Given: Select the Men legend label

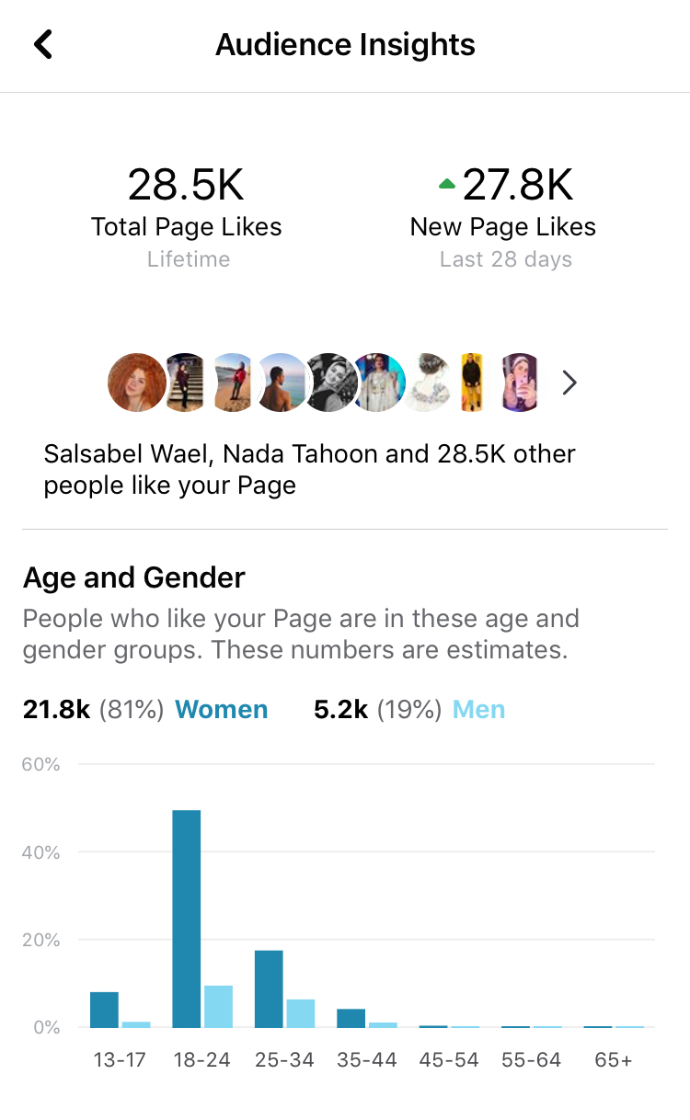Looking at the screenshot, I should (478, 710).
